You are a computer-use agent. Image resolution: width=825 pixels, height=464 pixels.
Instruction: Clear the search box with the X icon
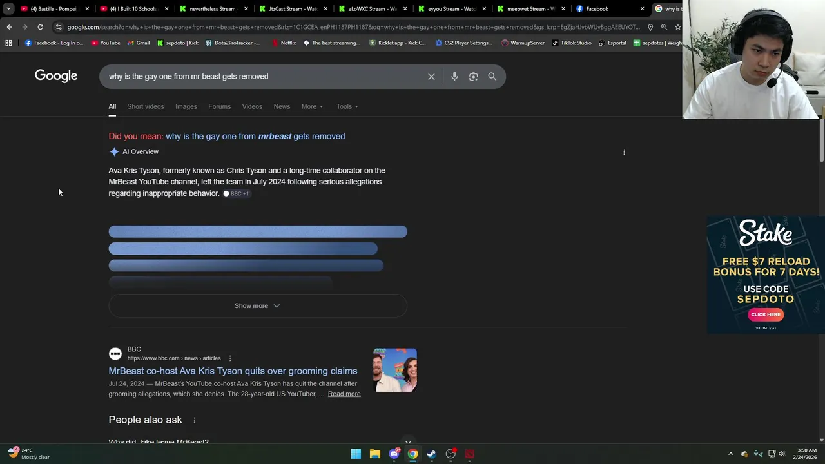(431, 77)
